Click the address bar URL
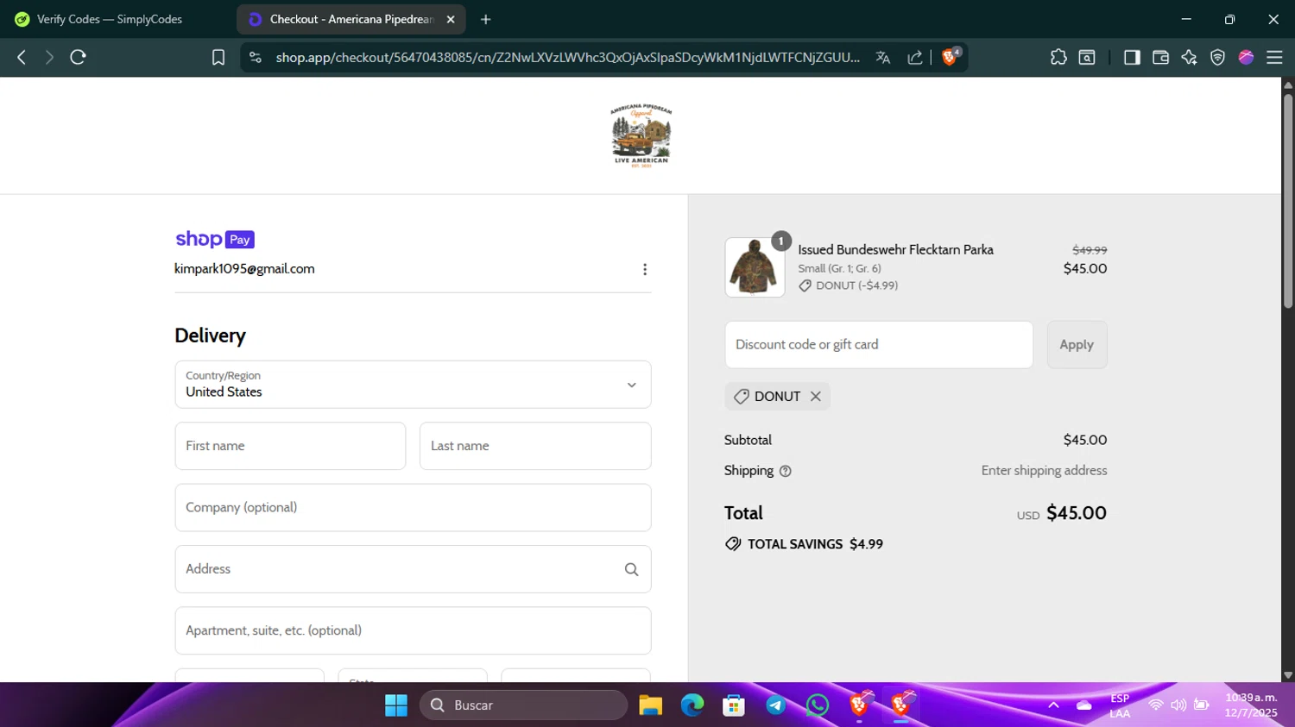The width and height of the screenshot is (1295, 727). point(567,57)
